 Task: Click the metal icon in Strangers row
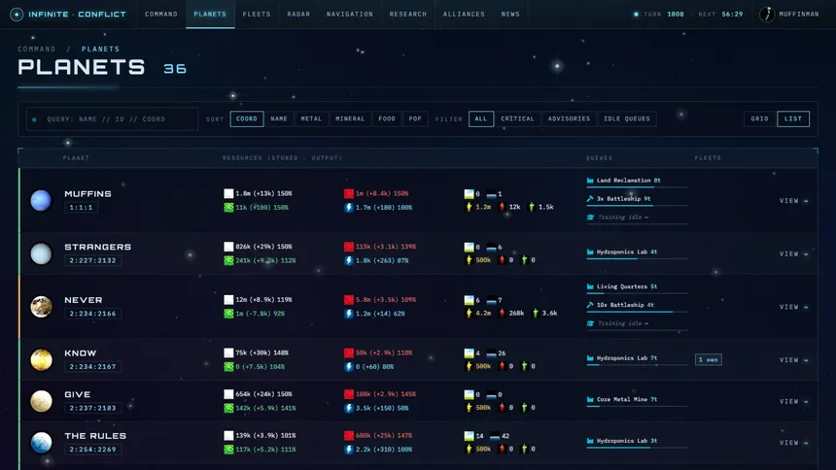(x=228, y=247)
